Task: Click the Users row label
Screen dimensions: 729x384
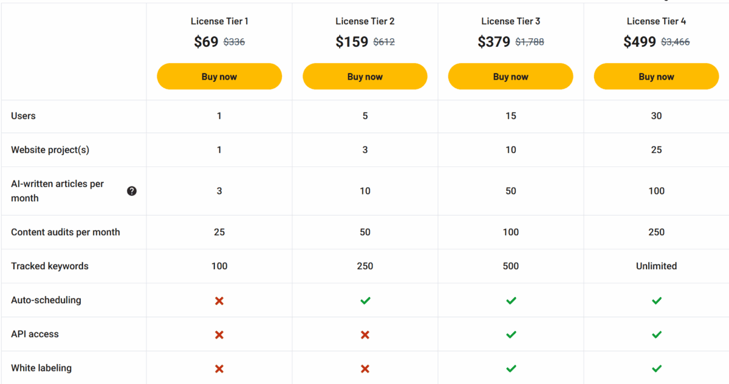Action: pyautogui.click(x=23, y=115)
